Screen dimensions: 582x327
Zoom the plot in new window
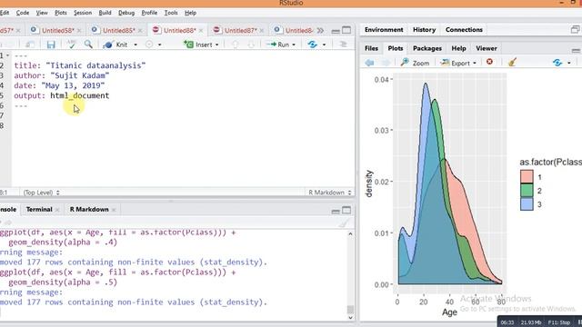pos(415,63)
